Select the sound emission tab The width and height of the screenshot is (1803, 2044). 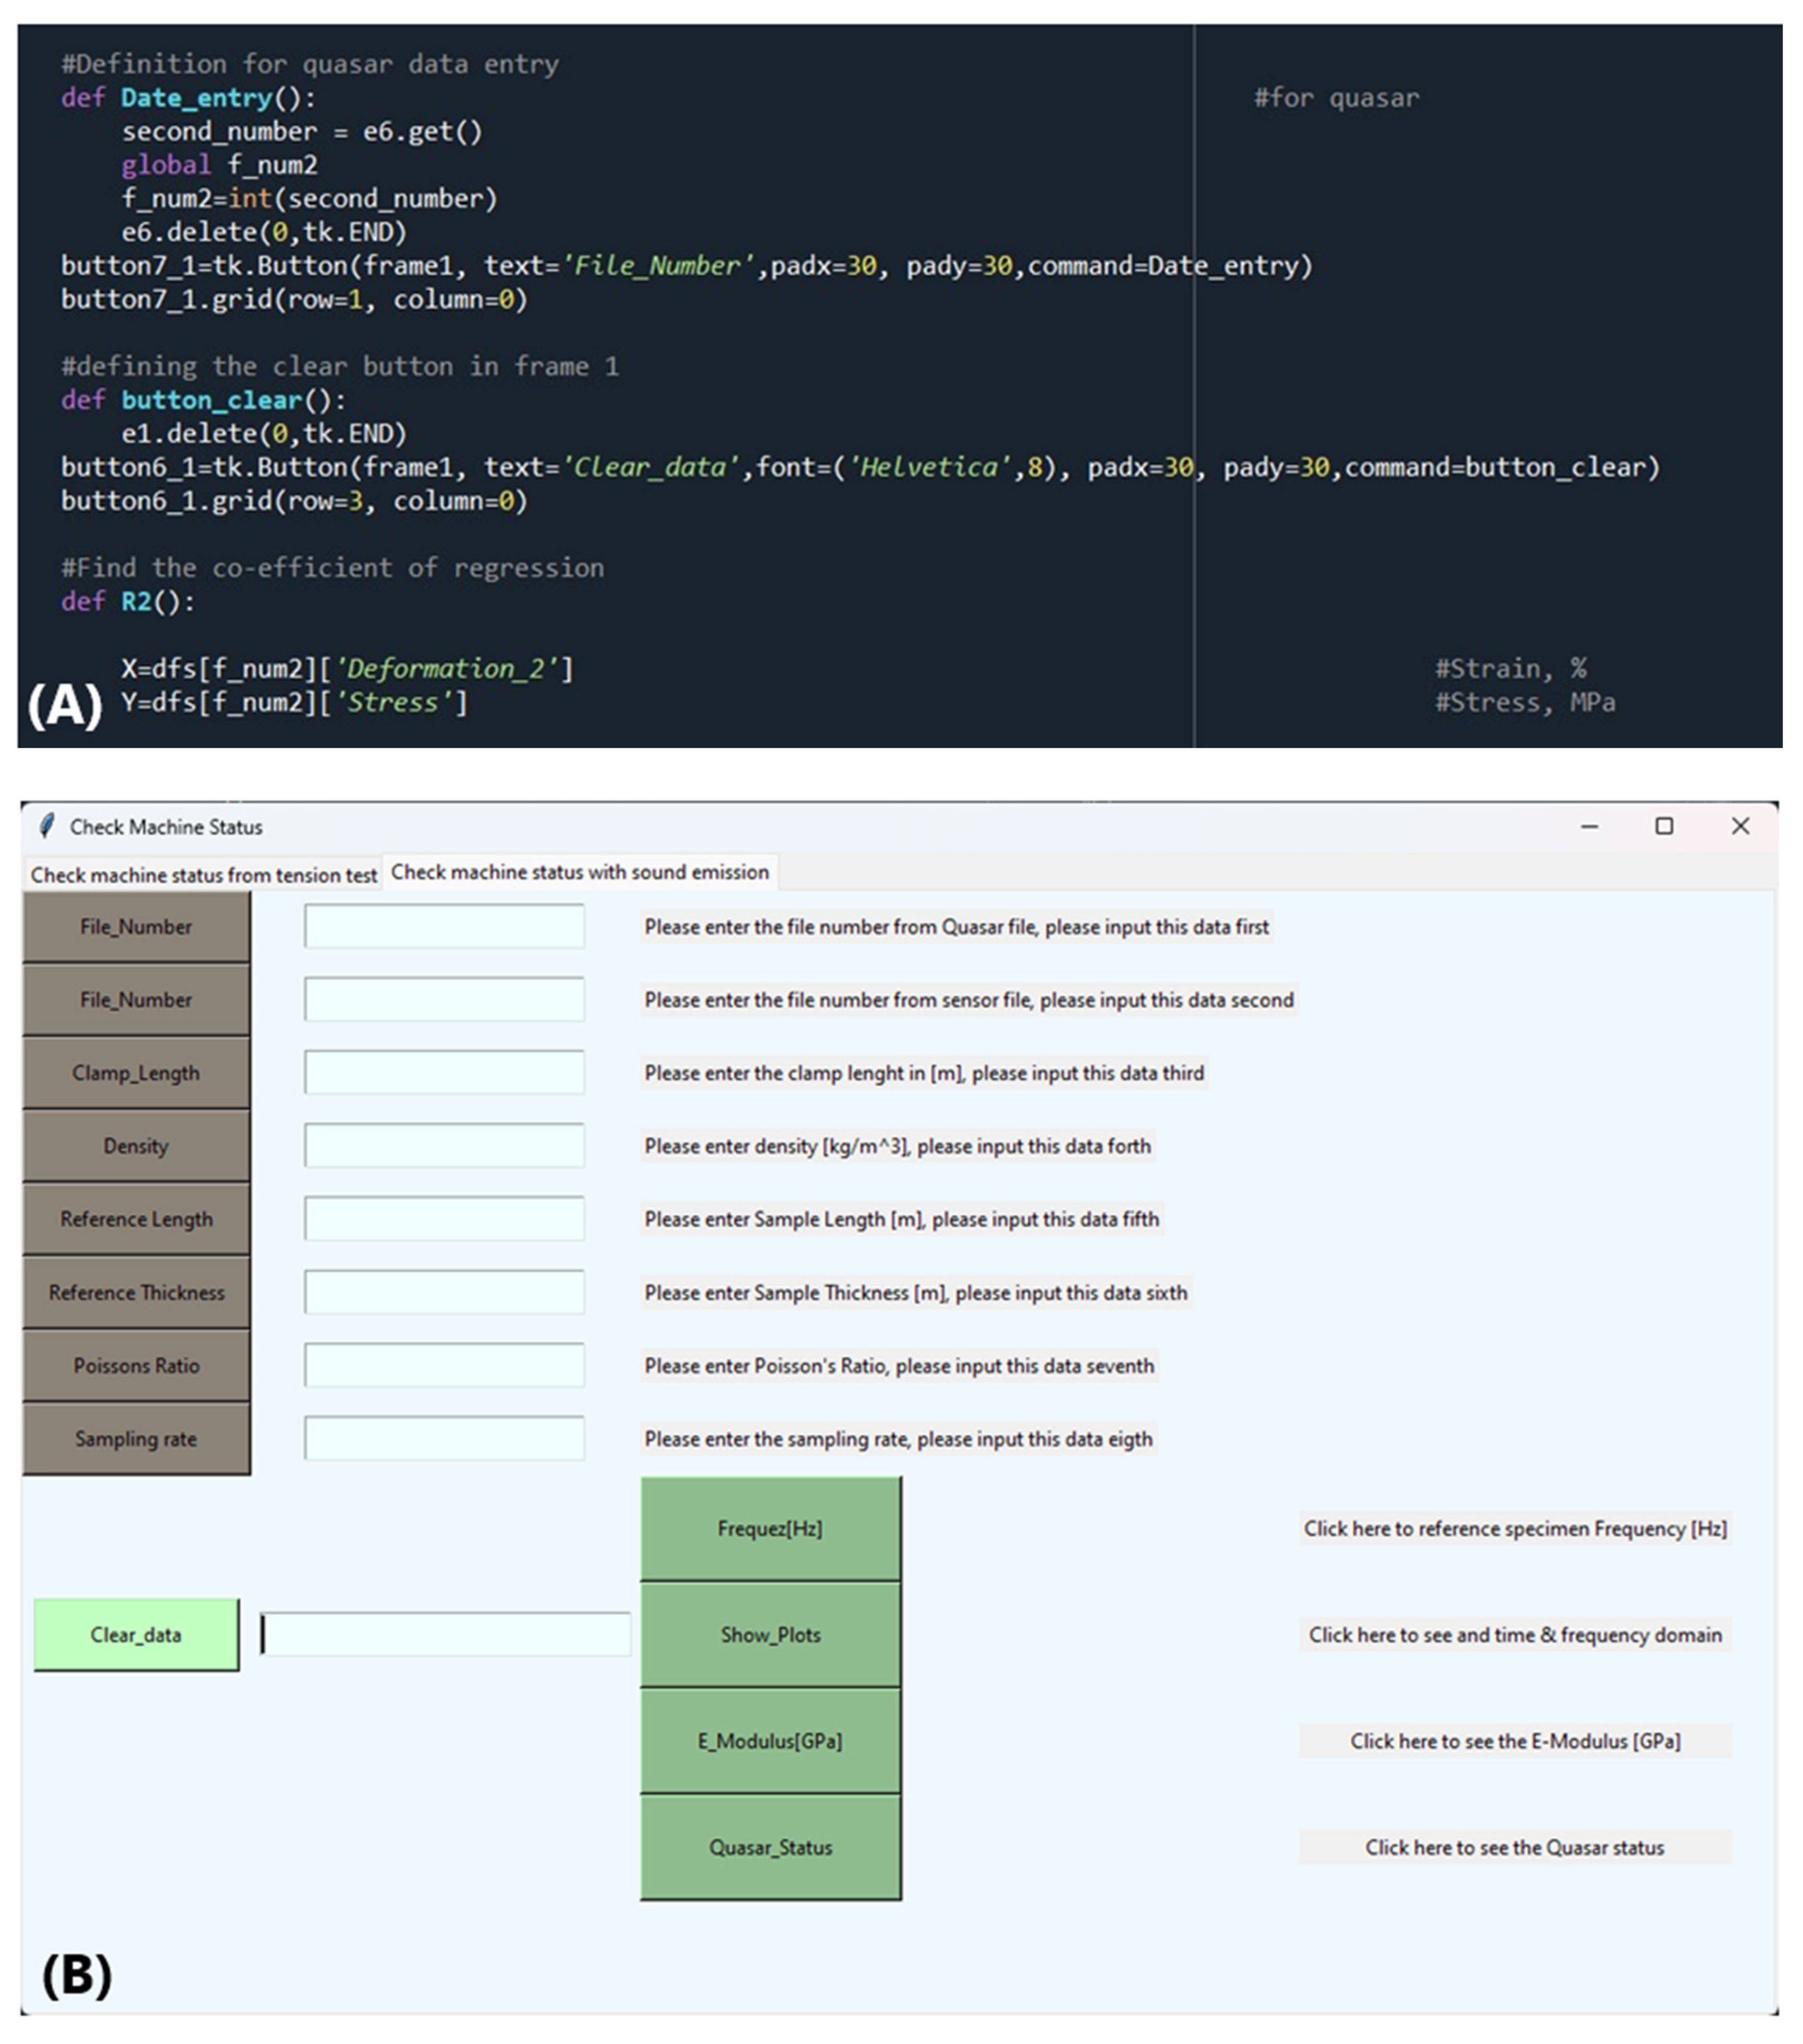point(579,872)
